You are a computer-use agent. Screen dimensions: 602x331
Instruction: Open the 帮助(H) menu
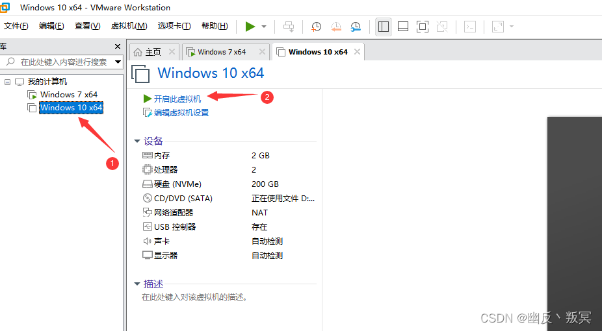point(215,26)
